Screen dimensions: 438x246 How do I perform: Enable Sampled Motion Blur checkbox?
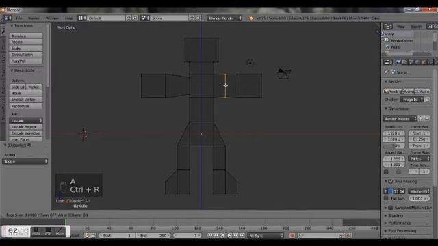391,208
